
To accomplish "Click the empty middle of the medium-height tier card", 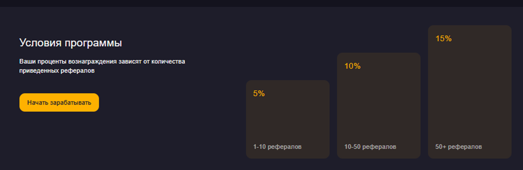I will point(378,106).
